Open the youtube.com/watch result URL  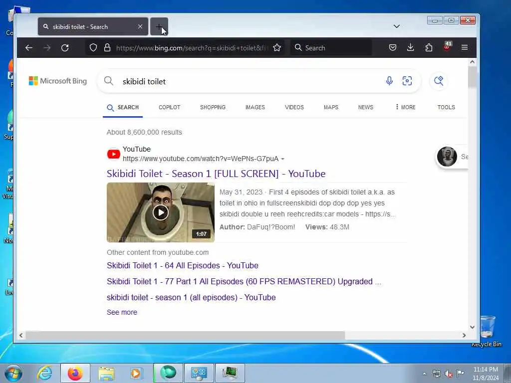(201, 159)
